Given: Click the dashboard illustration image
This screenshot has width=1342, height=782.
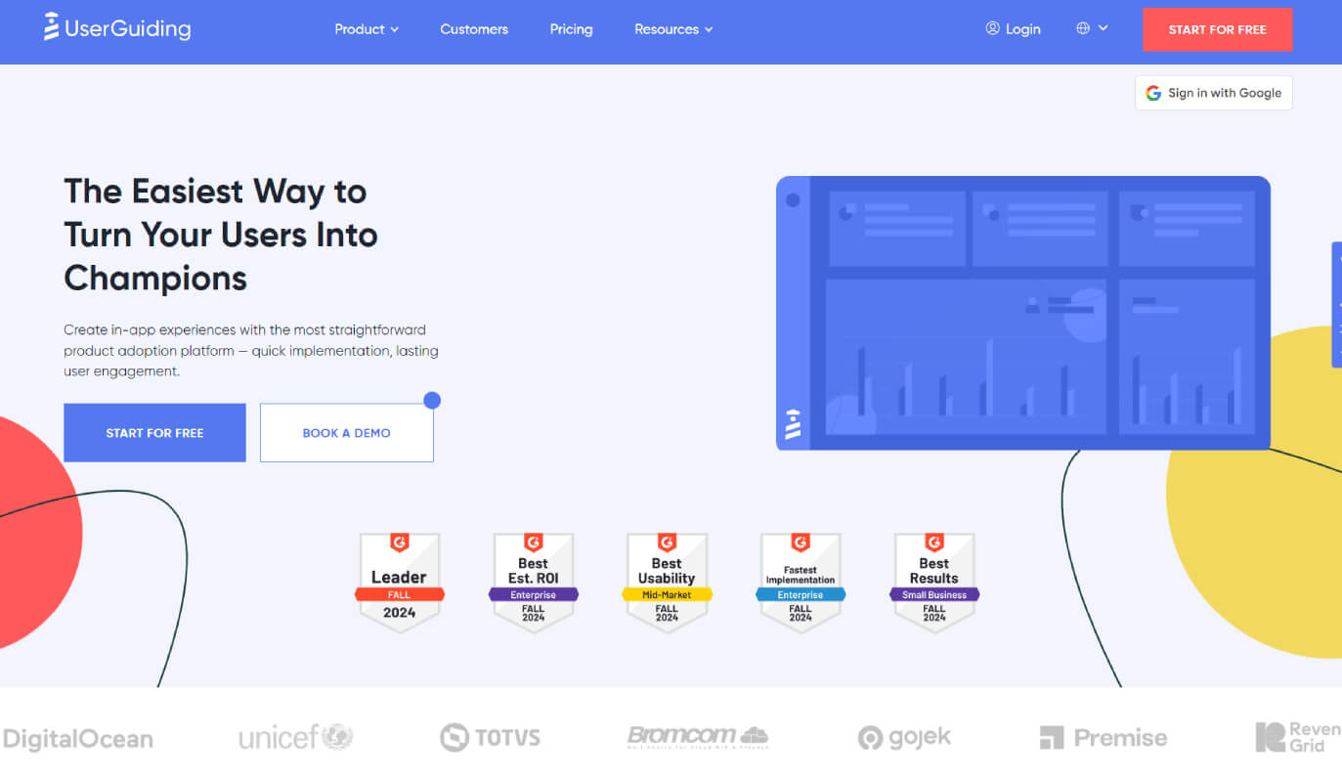Looking at the screenshot, I should (x=1022, y=313).
